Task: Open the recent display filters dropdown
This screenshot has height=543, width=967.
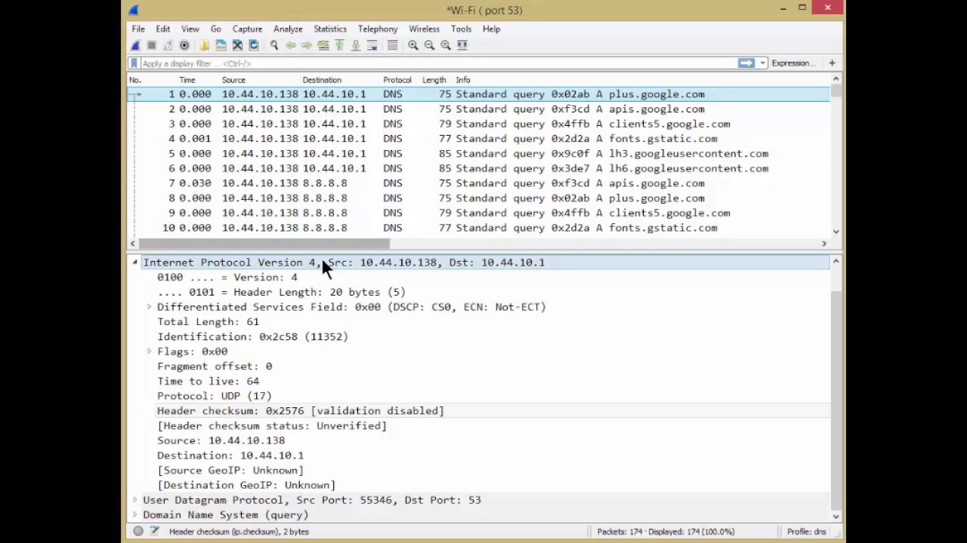Action: point(762,63)
